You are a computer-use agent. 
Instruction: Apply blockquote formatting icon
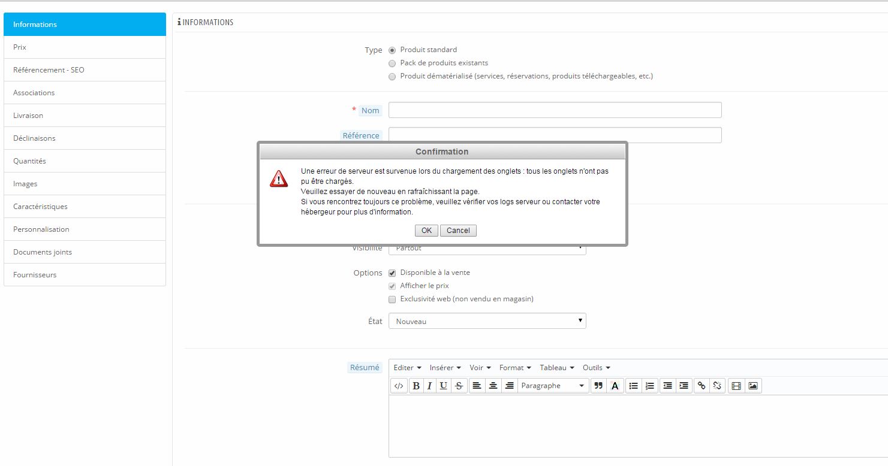coord(598,386)
